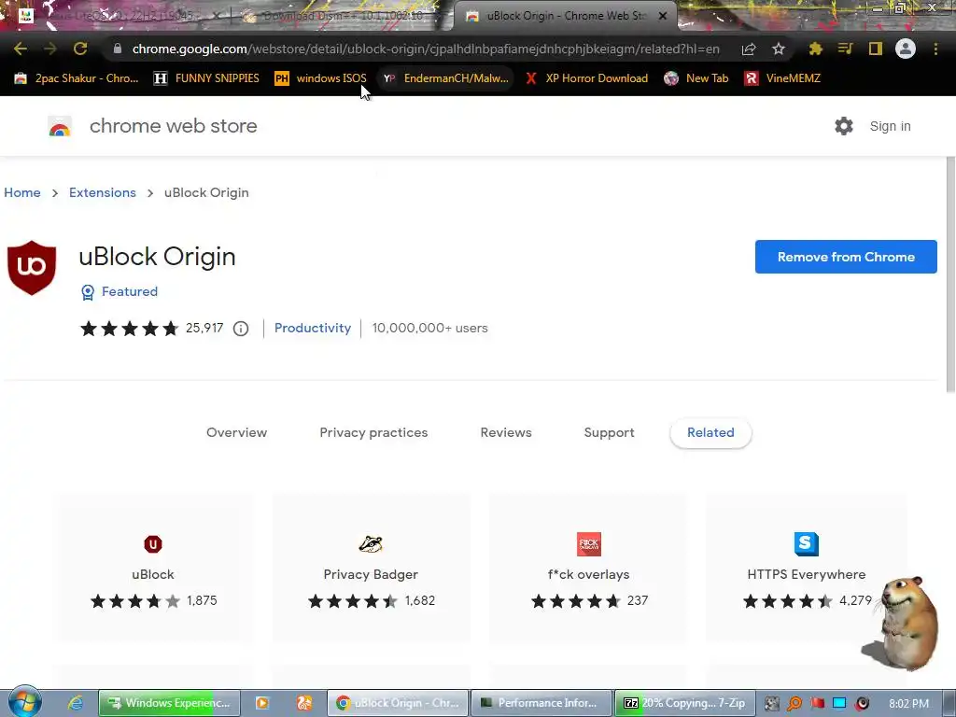Open the f*ck overlays extension card
The image size is (956, 717).
588,568
